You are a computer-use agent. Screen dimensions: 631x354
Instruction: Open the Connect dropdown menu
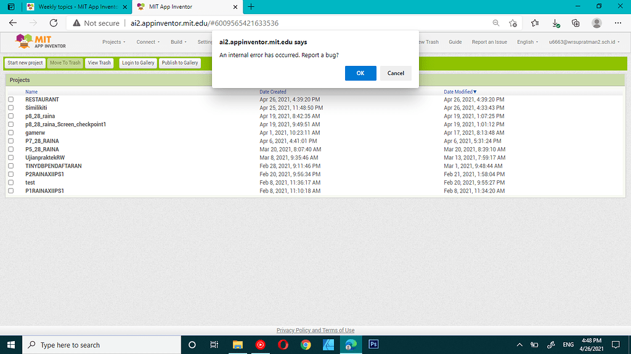[x=148, y=42]
